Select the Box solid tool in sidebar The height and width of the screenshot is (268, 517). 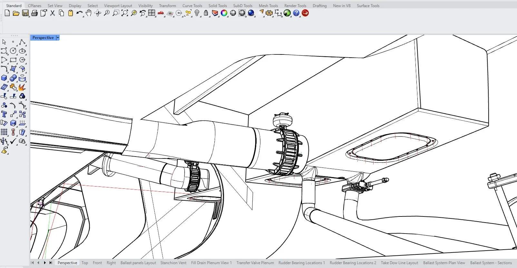4,78
